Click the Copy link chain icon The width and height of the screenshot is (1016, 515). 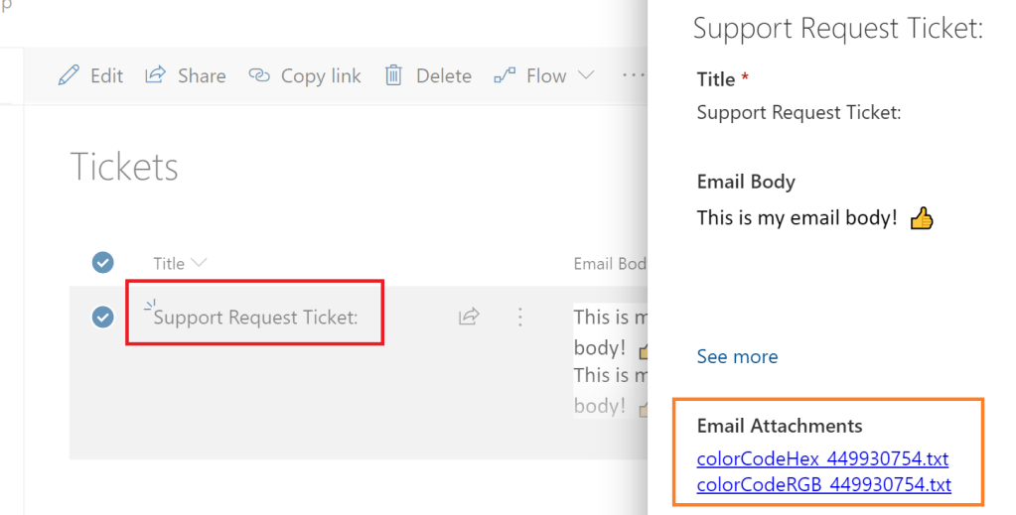coord(260,75)
